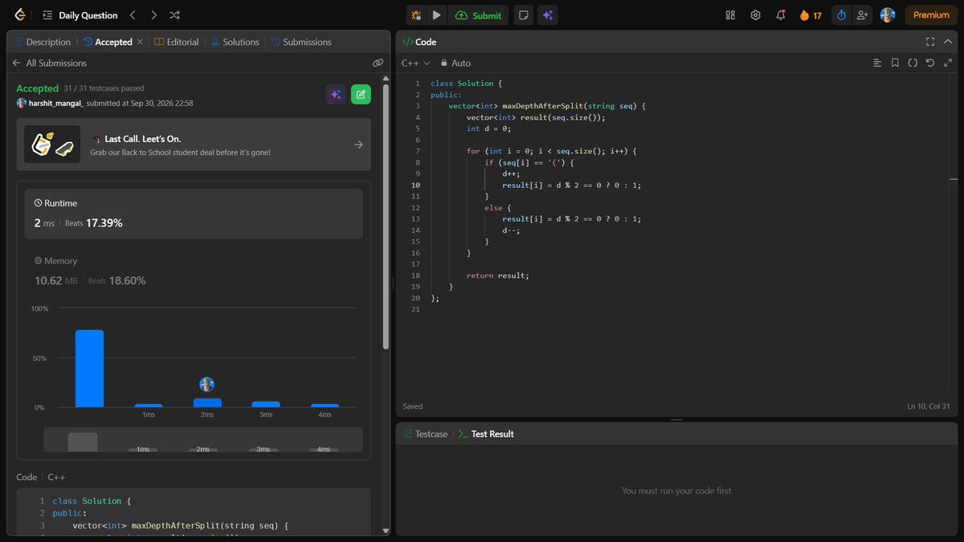Image resolution: width=964 pixels, height=542 pixels.
Task: Reset code to default icon
Action: tap(930, 63)
